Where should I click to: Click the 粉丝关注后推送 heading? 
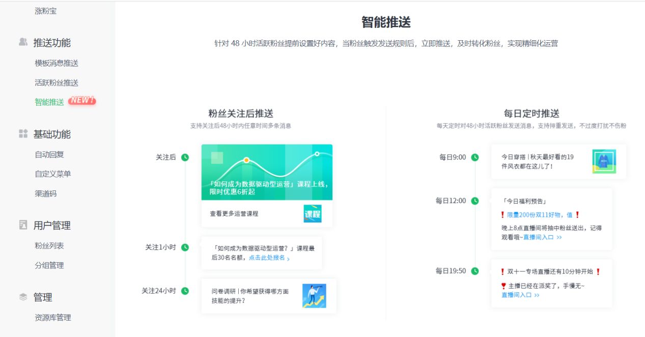tap(241, 114)
